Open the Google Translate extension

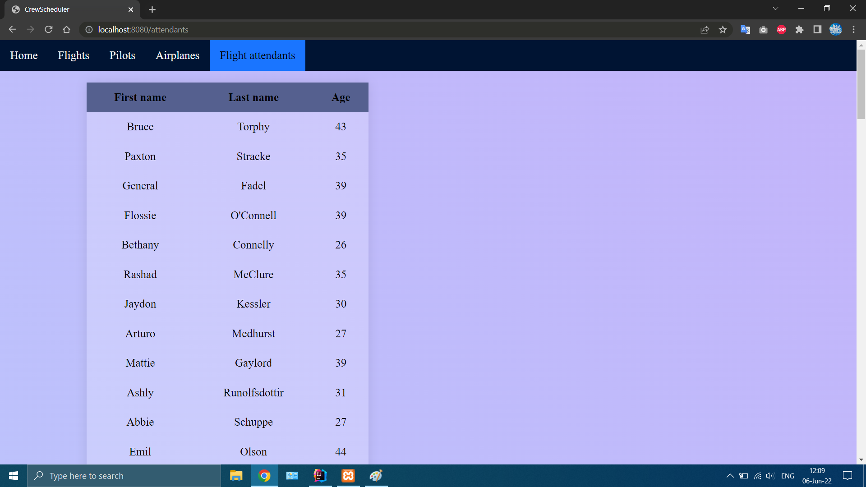coord(745,30)
